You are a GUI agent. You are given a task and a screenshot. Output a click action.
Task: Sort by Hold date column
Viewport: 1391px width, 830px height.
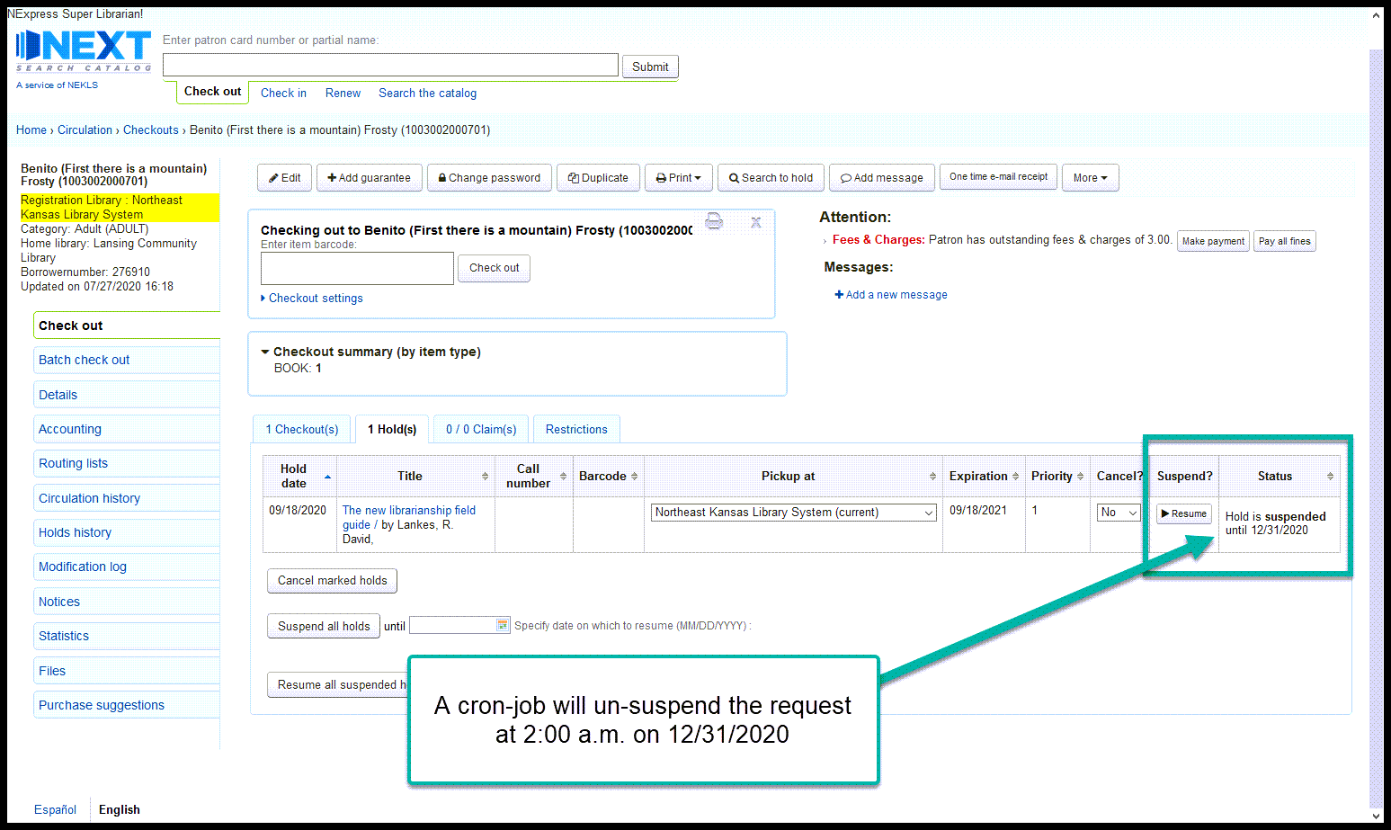299,476
